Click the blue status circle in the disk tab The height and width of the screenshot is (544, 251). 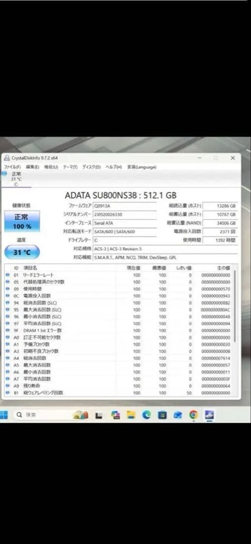coord(4,173)
